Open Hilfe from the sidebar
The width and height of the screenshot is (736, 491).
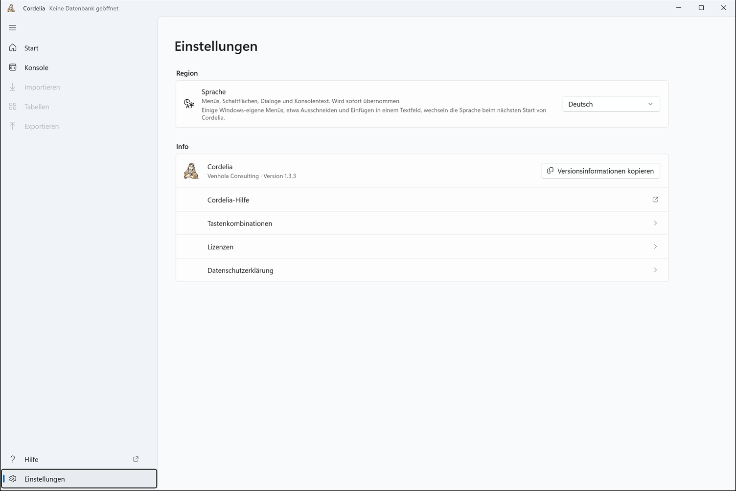coord(79,459)
